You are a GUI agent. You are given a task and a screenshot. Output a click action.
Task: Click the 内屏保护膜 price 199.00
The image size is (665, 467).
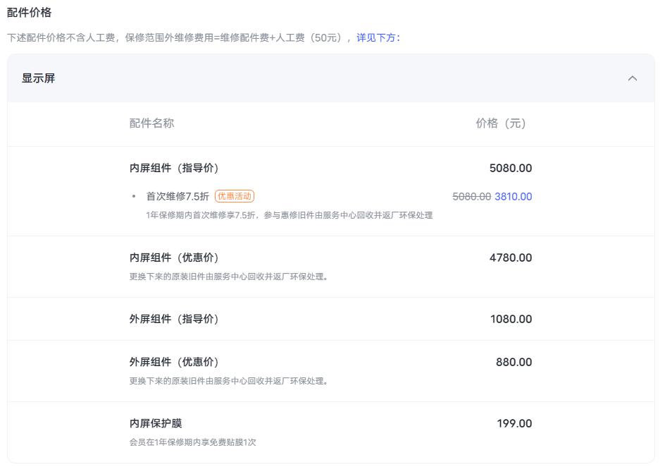pos(515,423)
